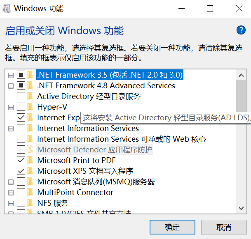Click the blue help question mark icon
Image resolution: width=251 pixels, height=239 pixels.
tap(241, 30)
